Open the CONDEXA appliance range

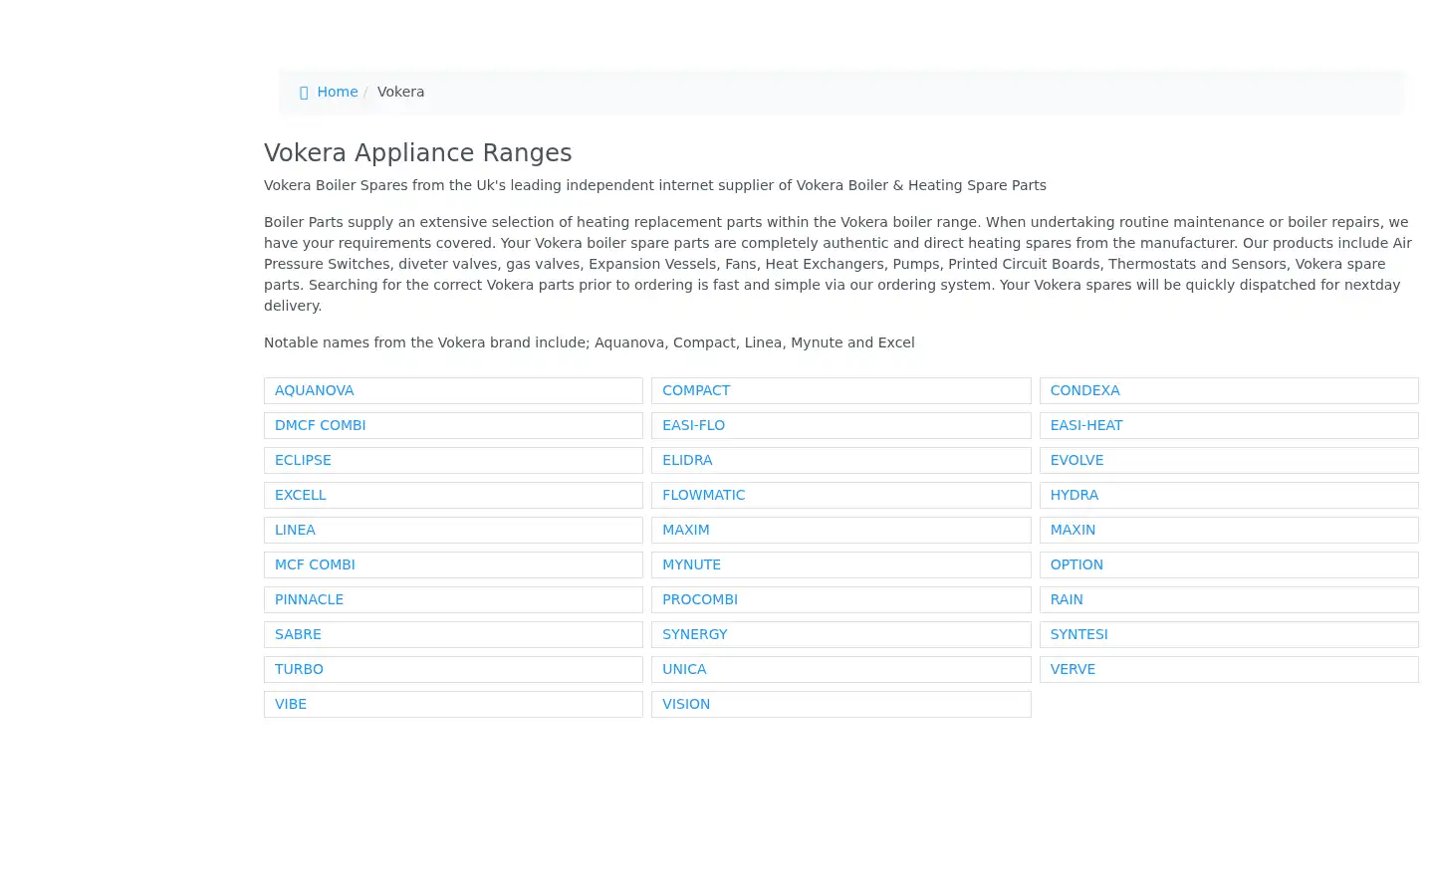[x=1228, y=390]
